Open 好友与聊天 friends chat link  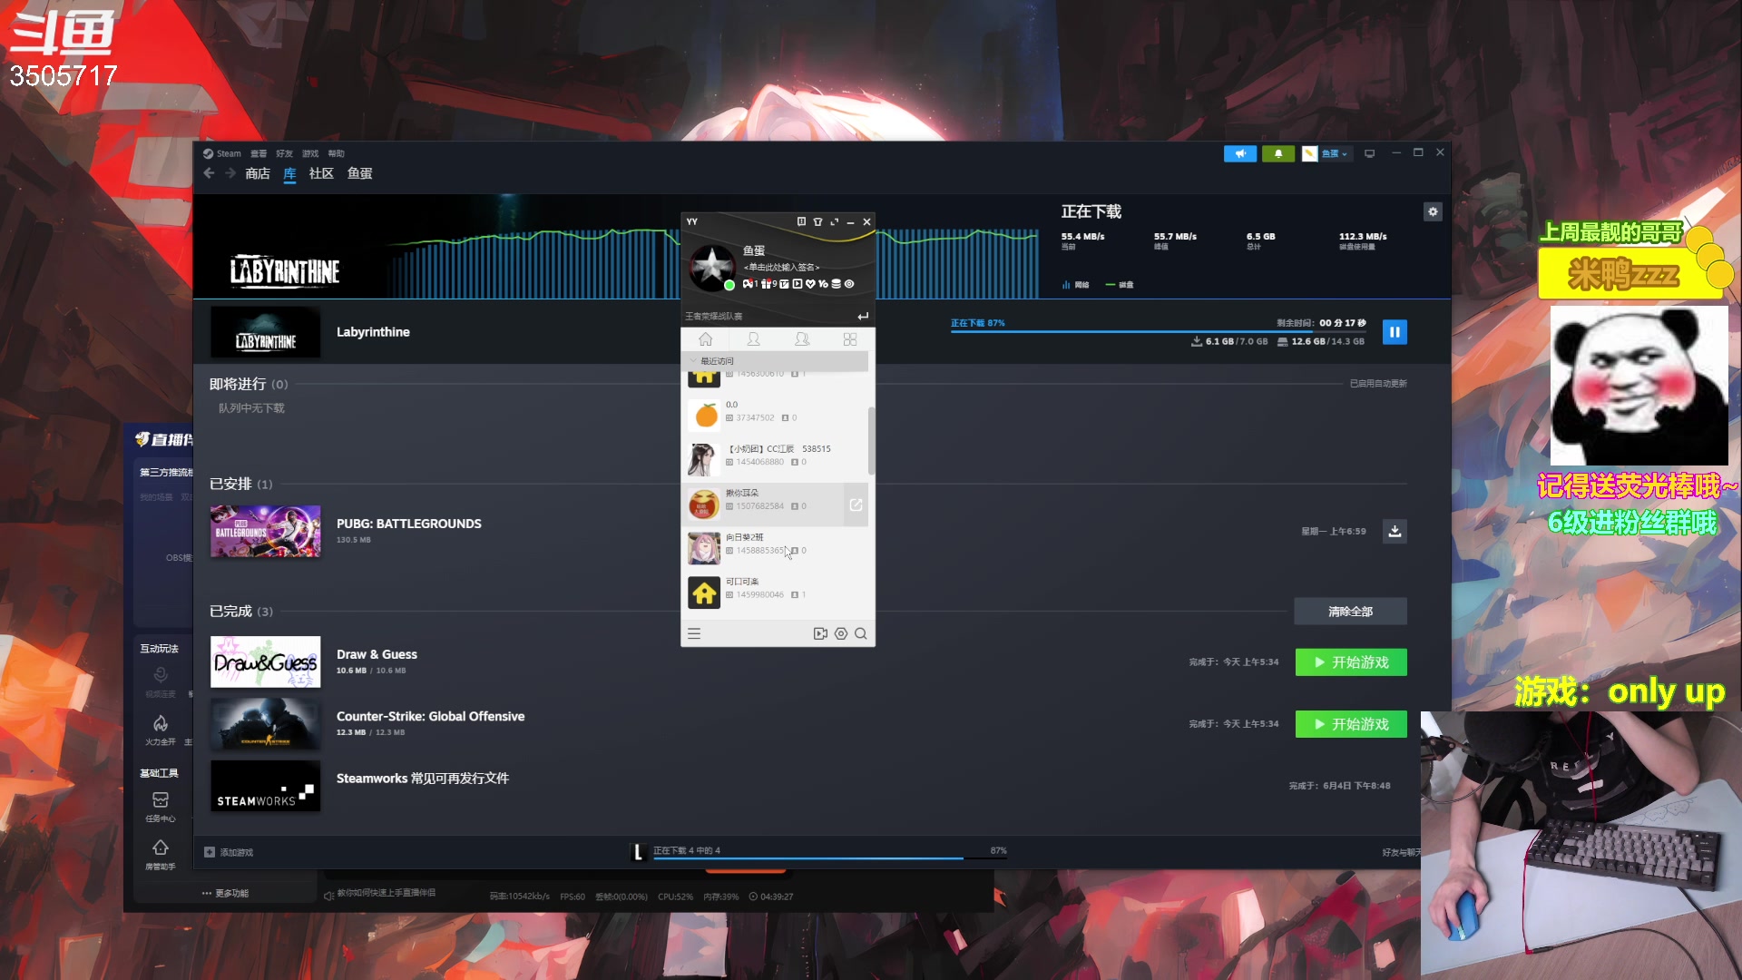tap(1400, 852)
